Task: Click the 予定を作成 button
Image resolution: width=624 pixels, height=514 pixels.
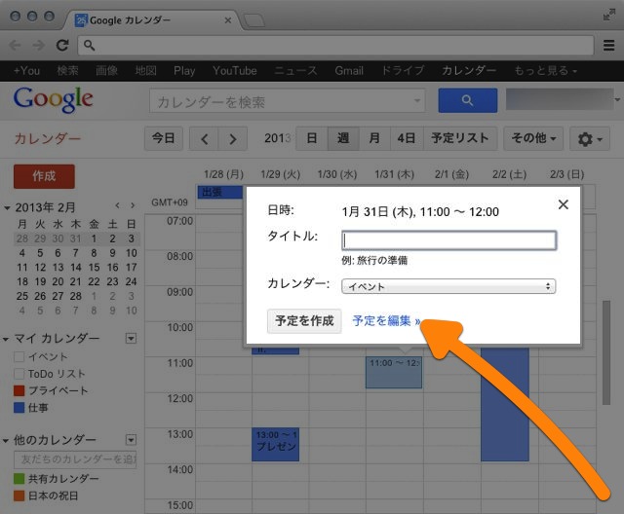Action: (x=304, y=321)
